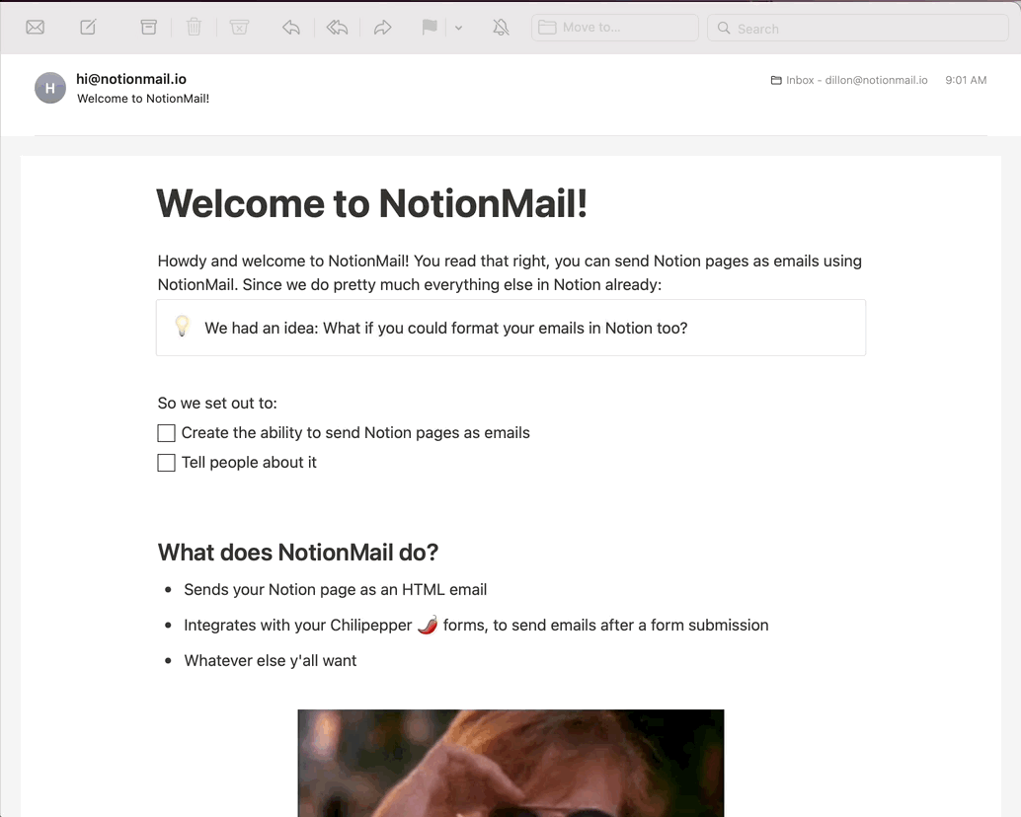Click the 'Welcome to NotionMail!' heading

(x=372, y=203)
